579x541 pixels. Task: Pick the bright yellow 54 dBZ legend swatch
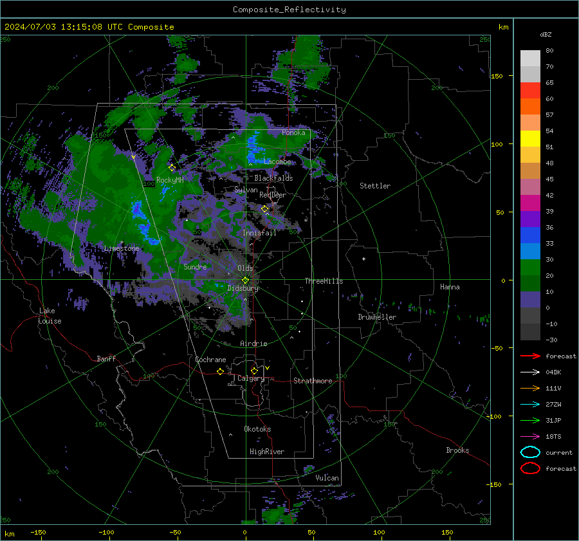(530, 138)
